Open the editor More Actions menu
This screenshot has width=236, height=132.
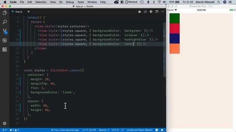click(163, 11)
